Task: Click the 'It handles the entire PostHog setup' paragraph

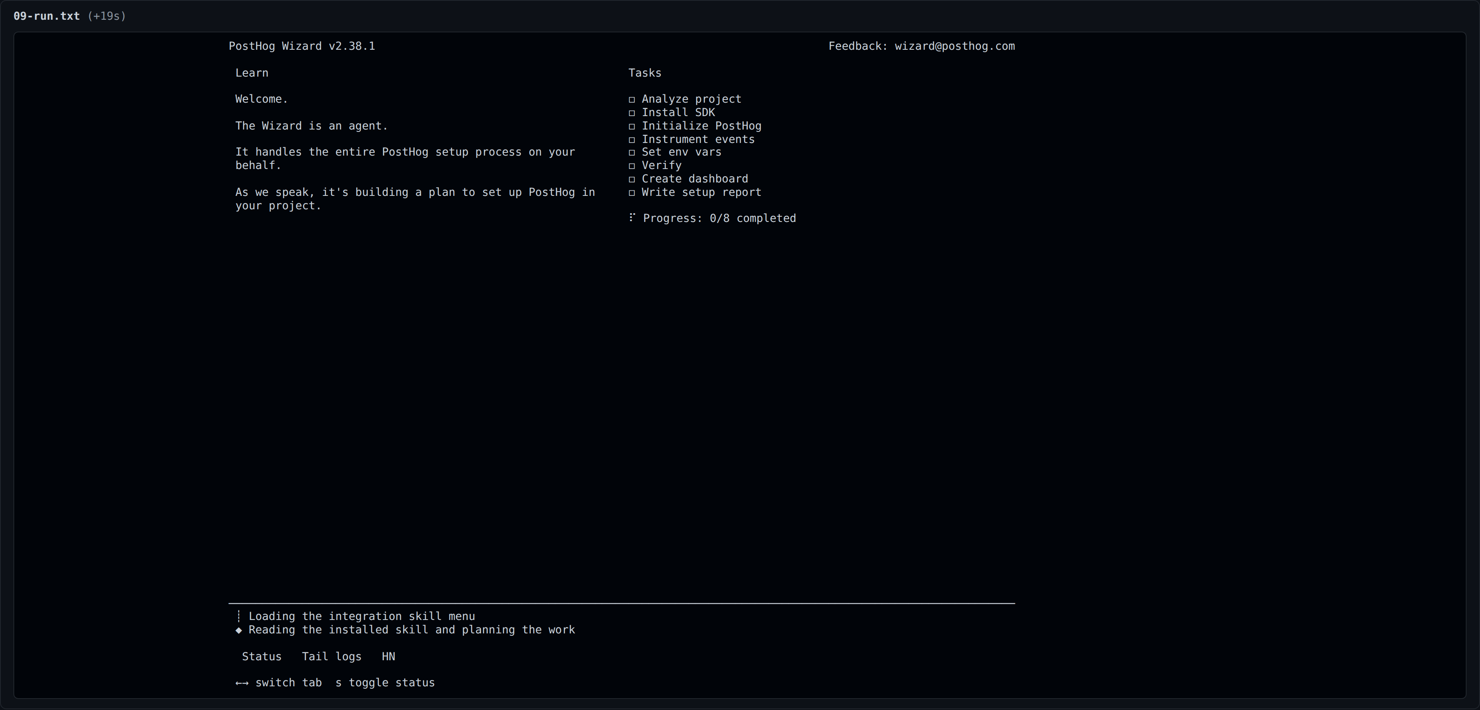Action: pos(405,158)
